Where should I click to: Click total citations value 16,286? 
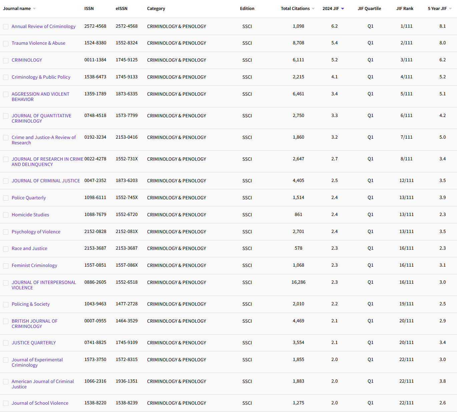tap(299, 282)
